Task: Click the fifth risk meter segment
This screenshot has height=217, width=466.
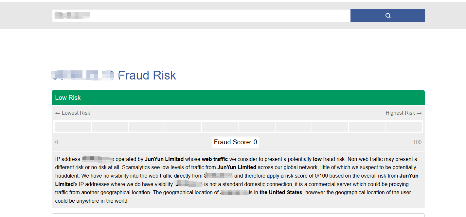Action: click(x=220, y=127)
